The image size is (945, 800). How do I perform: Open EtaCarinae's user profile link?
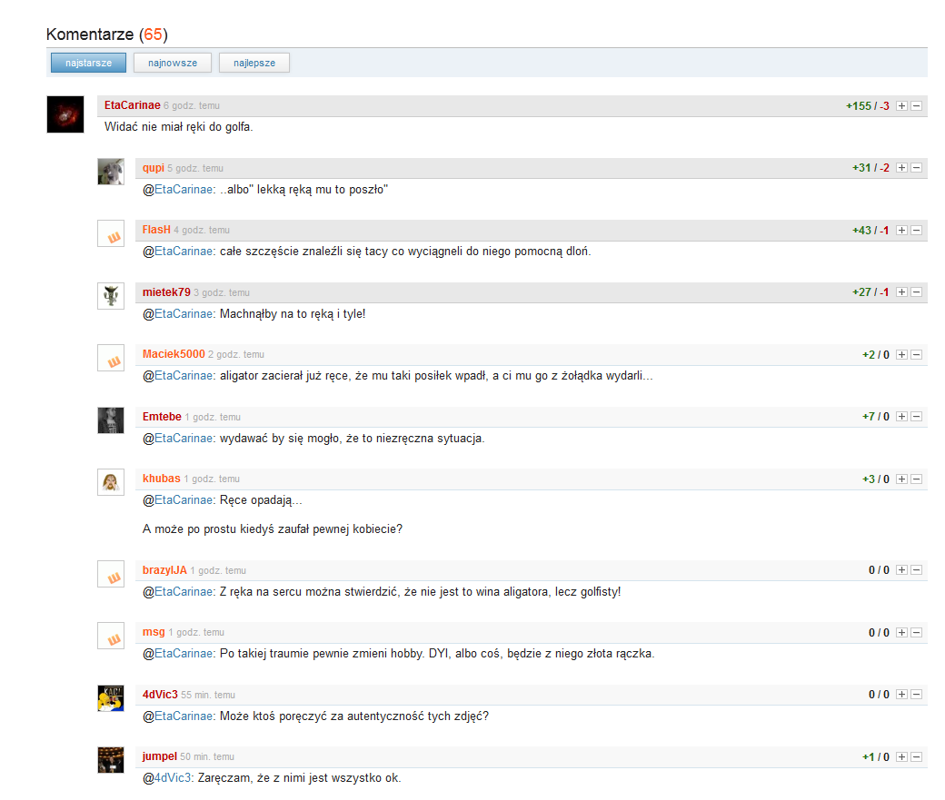tap(132, 105)
